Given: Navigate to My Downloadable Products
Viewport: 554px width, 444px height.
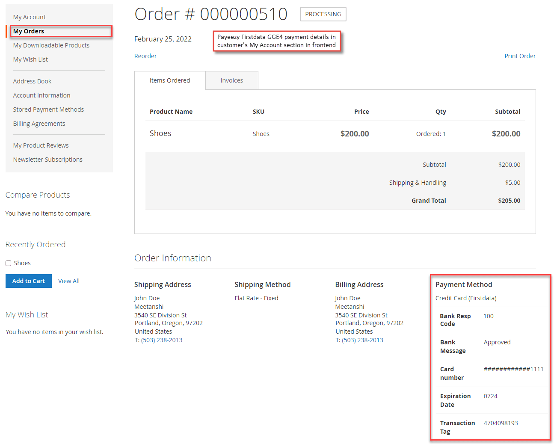Looking at the screenshot, I should pyautogui.click(x=51, y=45).
